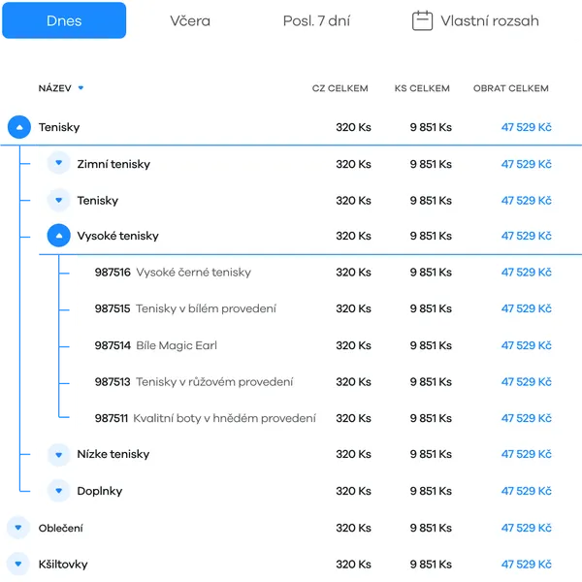Click the OBRAT CELKEM column header
The image size is (582, 582).
pos(511,88)
